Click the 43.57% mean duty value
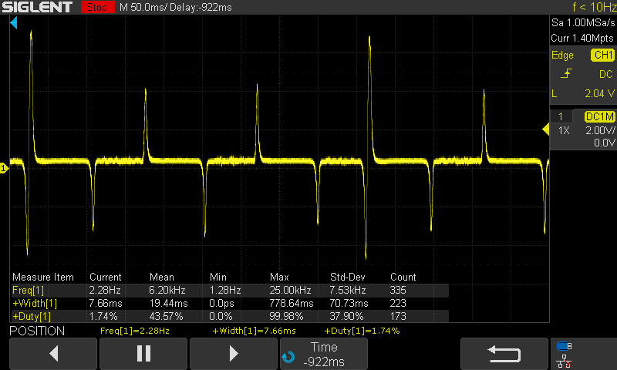The width and height of the screenshot is (617, 370). coord(166,317)
